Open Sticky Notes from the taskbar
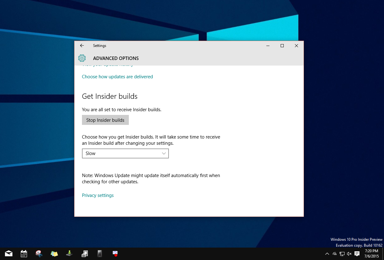This screenshot has width=384, height=260. tap(54, 253)
